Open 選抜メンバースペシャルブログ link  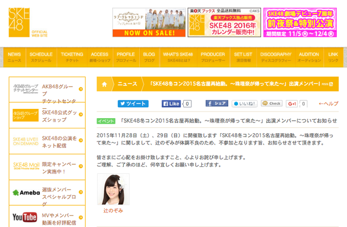pyautogui.click(x=59, y=197)
